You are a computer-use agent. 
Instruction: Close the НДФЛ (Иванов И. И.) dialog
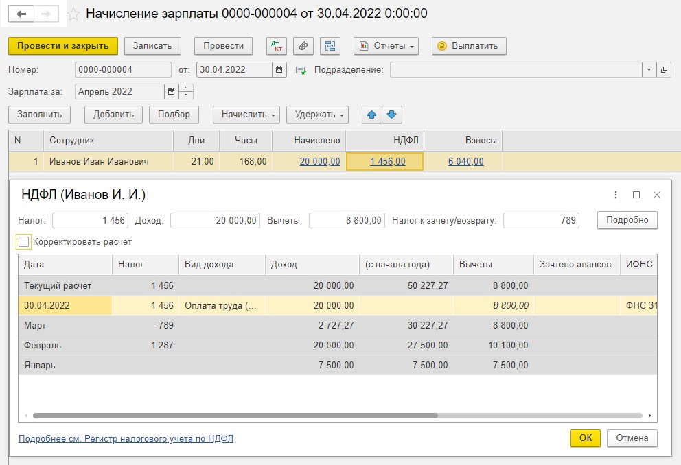(657, 195)
